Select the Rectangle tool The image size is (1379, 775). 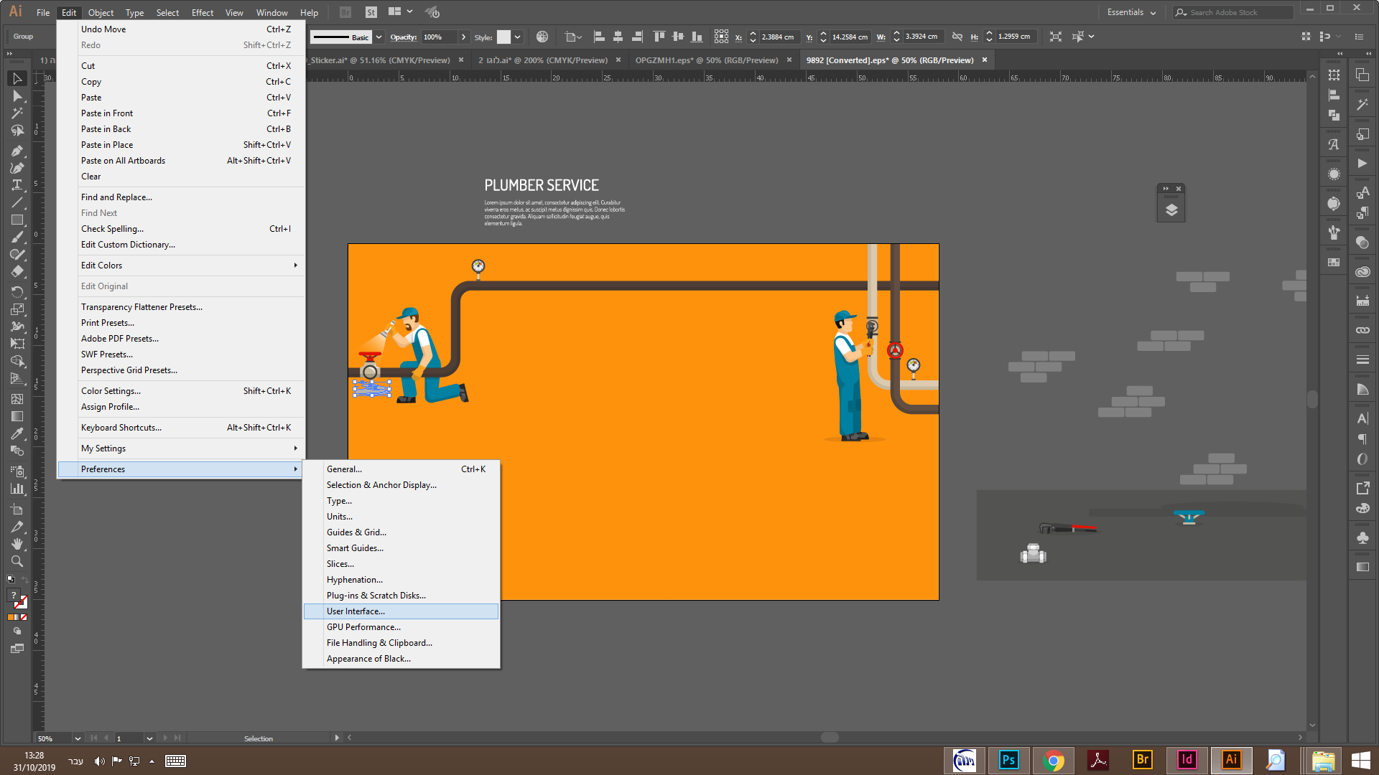17,220
